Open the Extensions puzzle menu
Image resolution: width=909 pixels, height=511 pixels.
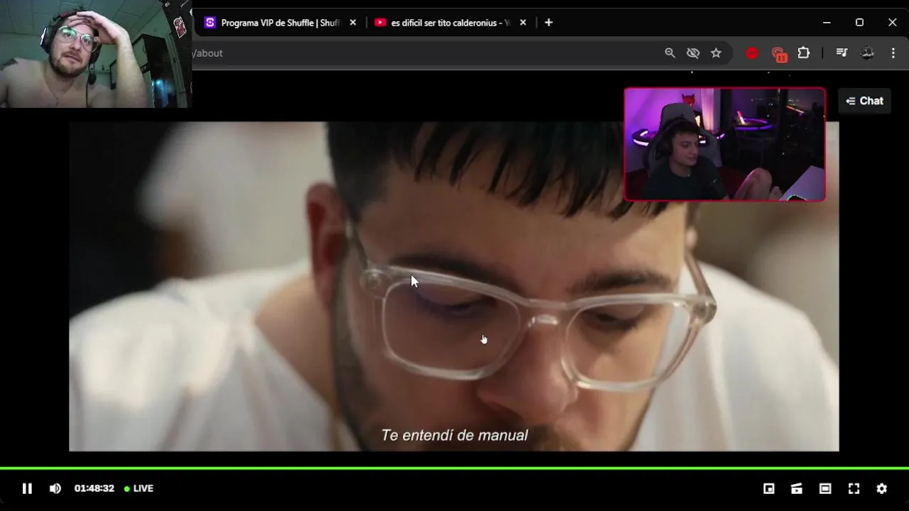point(804,53)
